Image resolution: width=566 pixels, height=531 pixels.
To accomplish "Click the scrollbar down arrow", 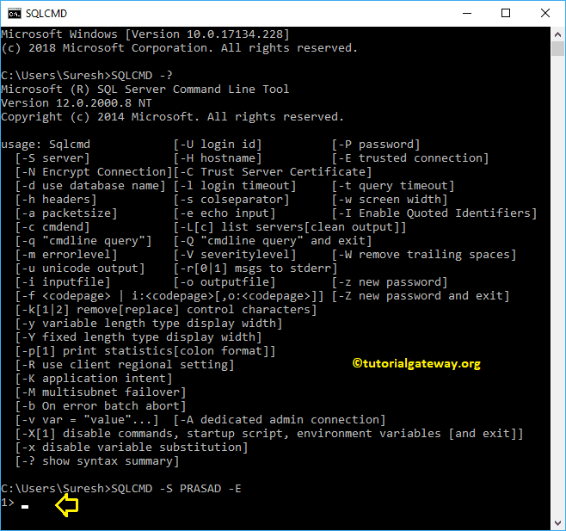I will (557, 523).
